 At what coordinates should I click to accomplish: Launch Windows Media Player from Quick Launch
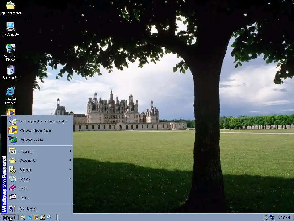click(x=36, y=218)
